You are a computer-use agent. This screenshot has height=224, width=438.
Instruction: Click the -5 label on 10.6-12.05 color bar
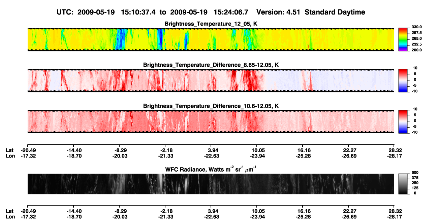[x=414, y=126]
